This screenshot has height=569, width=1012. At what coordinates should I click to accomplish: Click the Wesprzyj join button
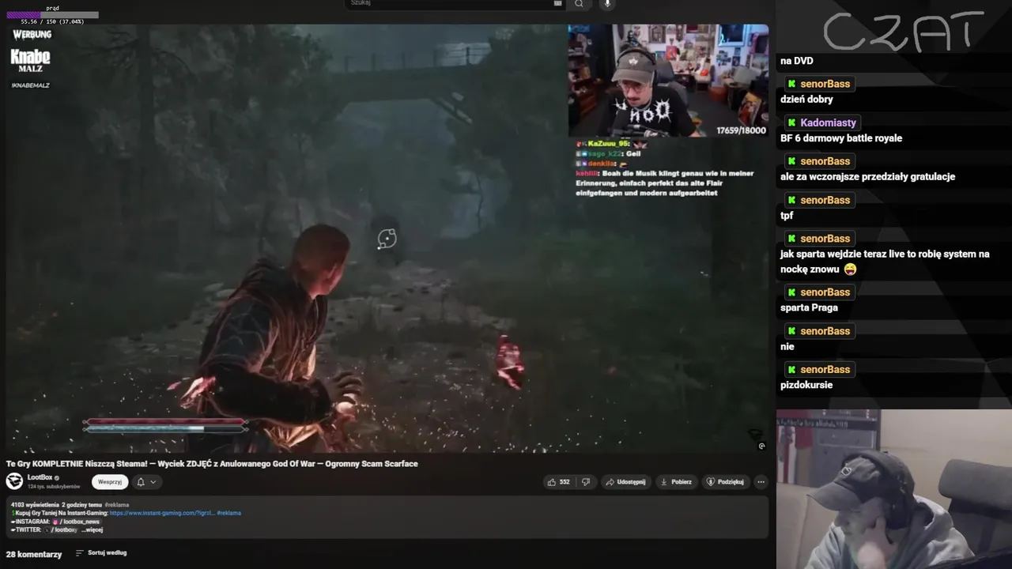110,482
